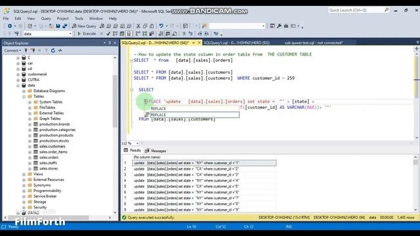The width and height of the screenshot is (420, 236).
Task: Collapse the data database node
Action: [x=18, y=86]
